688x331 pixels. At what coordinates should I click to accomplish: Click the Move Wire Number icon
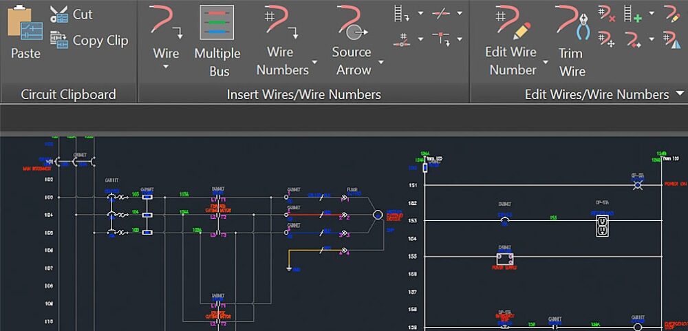click(x=606, y=39)
